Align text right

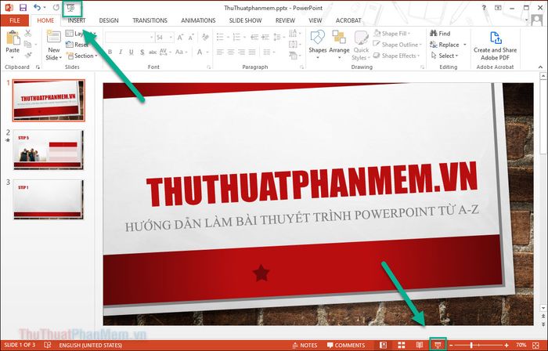(241, 52)
